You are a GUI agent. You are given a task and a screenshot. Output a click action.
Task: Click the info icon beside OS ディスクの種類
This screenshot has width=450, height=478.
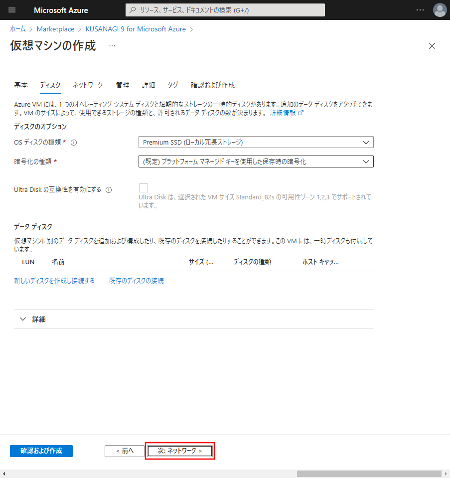coord(74,143)
